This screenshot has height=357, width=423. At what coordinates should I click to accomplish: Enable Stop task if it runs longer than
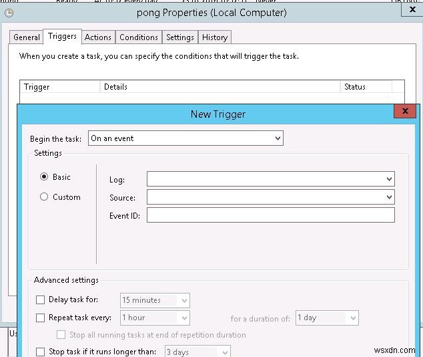(x=40, y=352)
